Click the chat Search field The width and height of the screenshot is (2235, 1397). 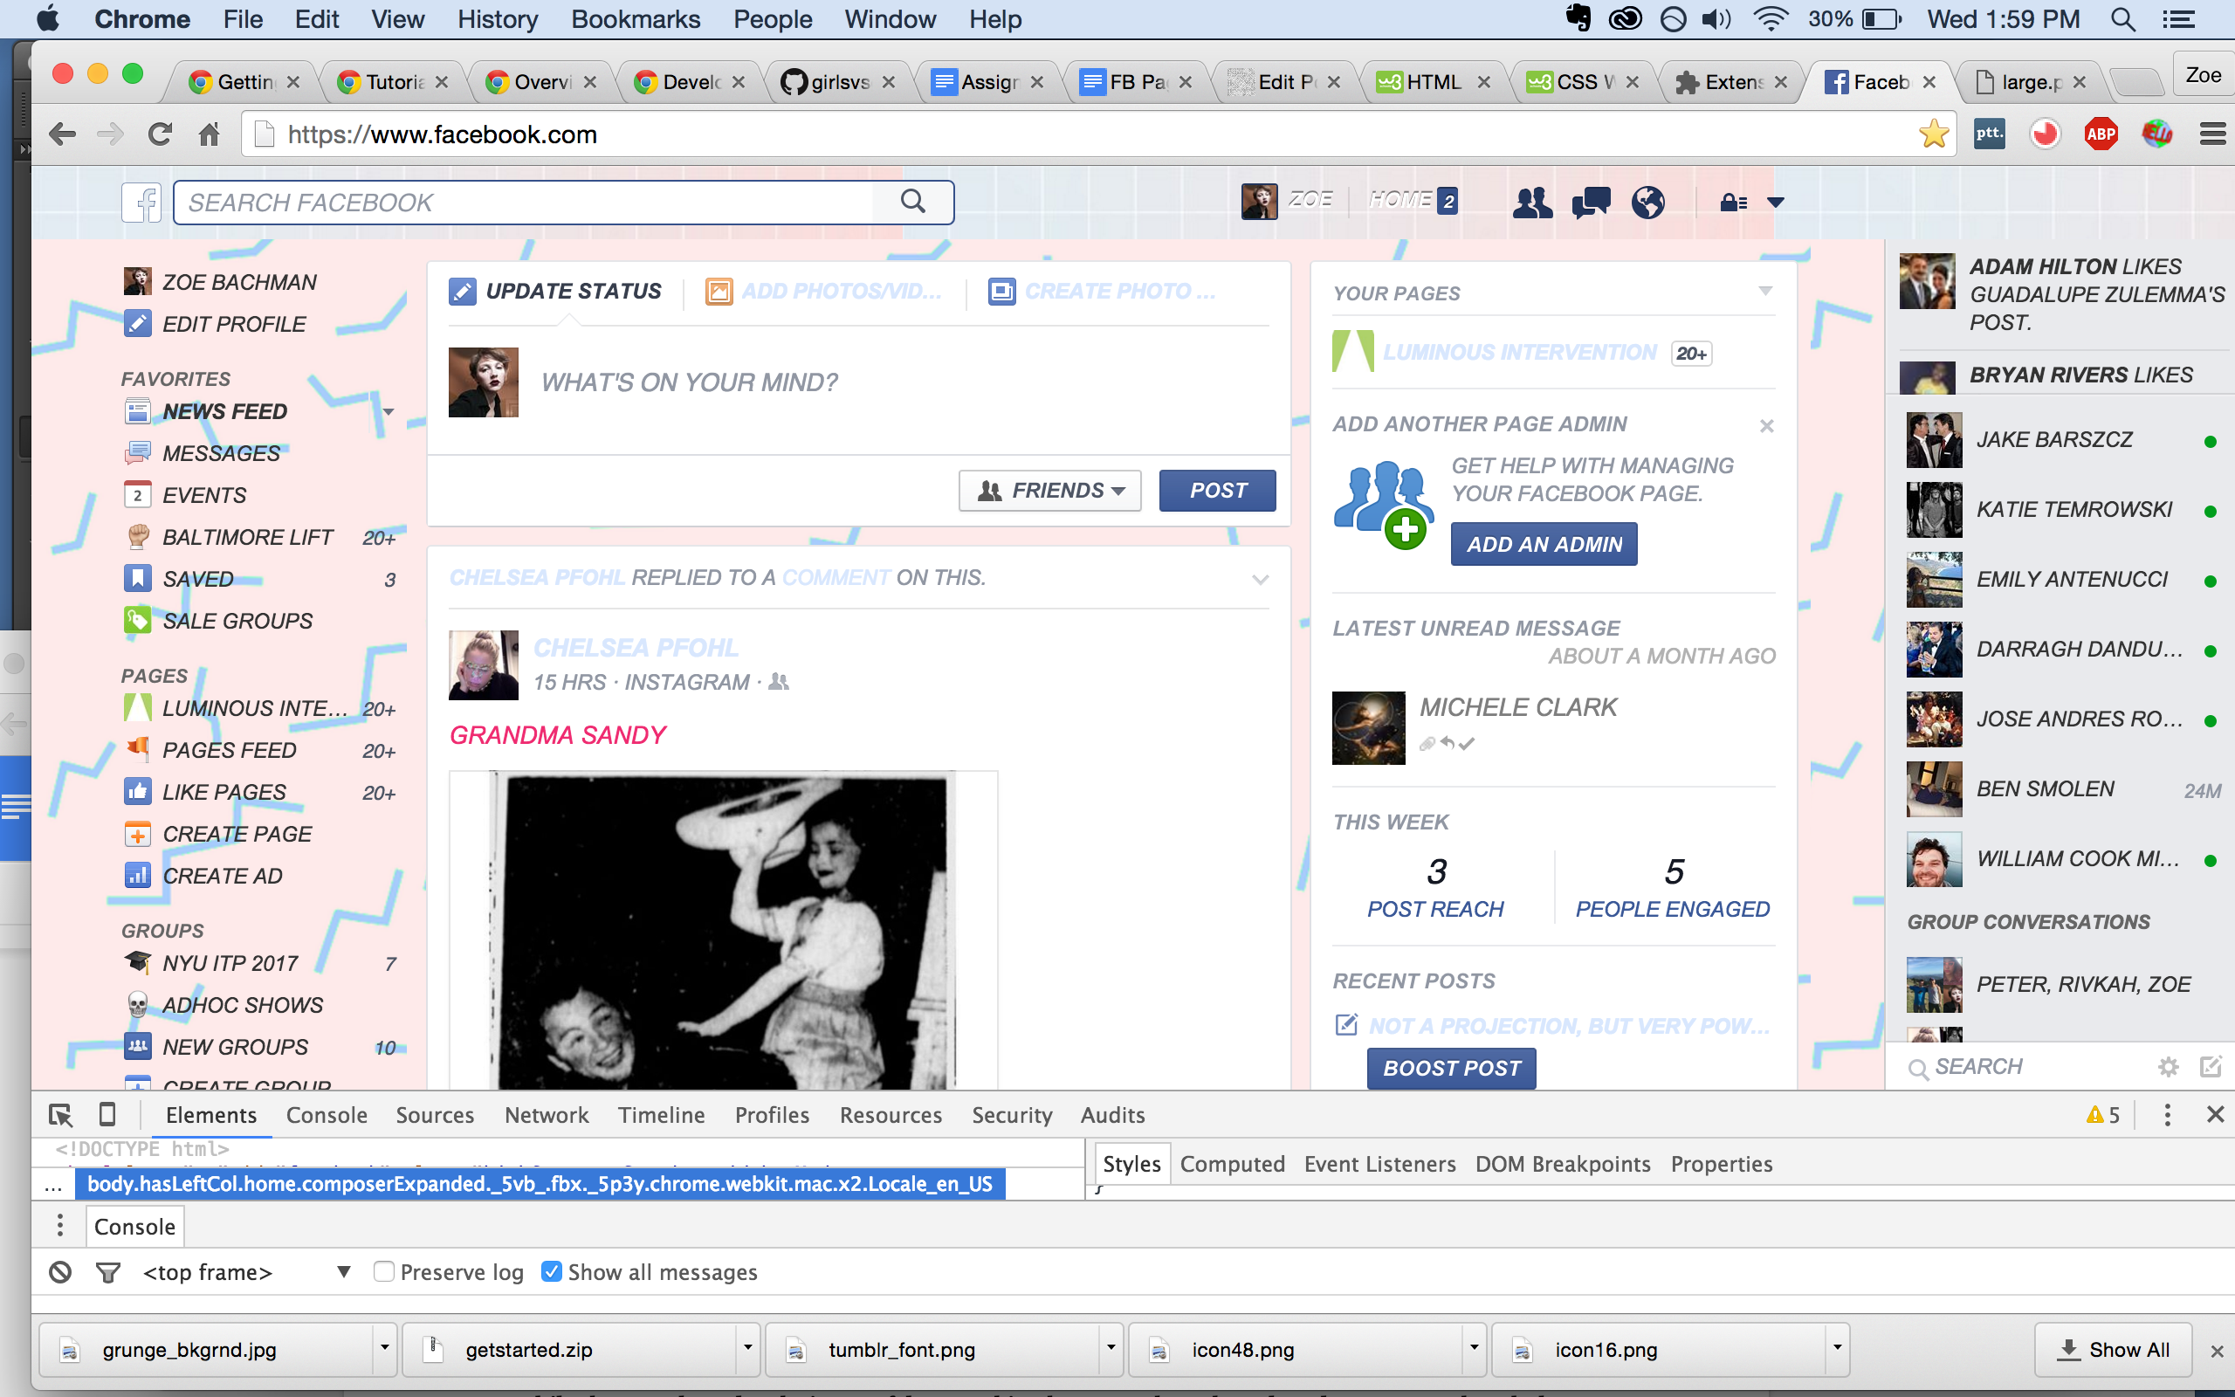(2023, 1067)
